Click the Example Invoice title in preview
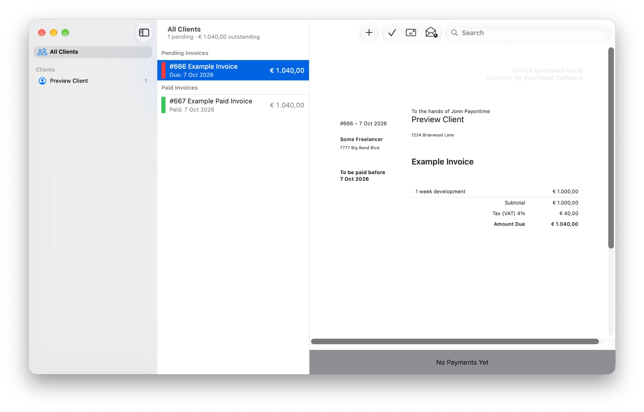644x412 pixels. pyautogui.click(x=442, y=162)
